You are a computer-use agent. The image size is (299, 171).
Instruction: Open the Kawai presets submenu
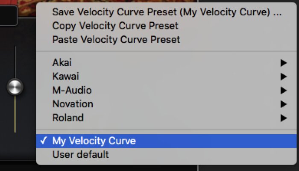(x=66, y=77)
